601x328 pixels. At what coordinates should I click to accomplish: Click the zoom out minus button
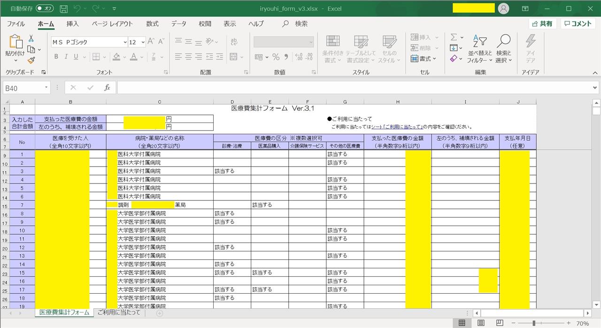click(514, 323)
